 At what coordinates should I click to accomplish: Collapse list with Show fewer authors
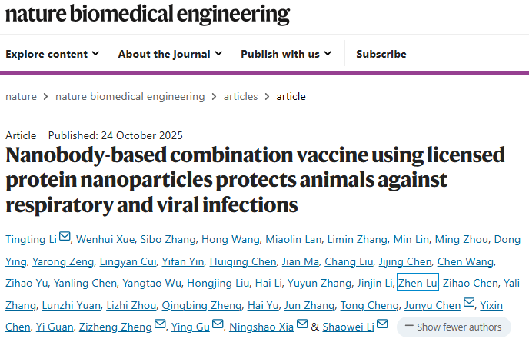pyautogui.click(x=454, y=327)
